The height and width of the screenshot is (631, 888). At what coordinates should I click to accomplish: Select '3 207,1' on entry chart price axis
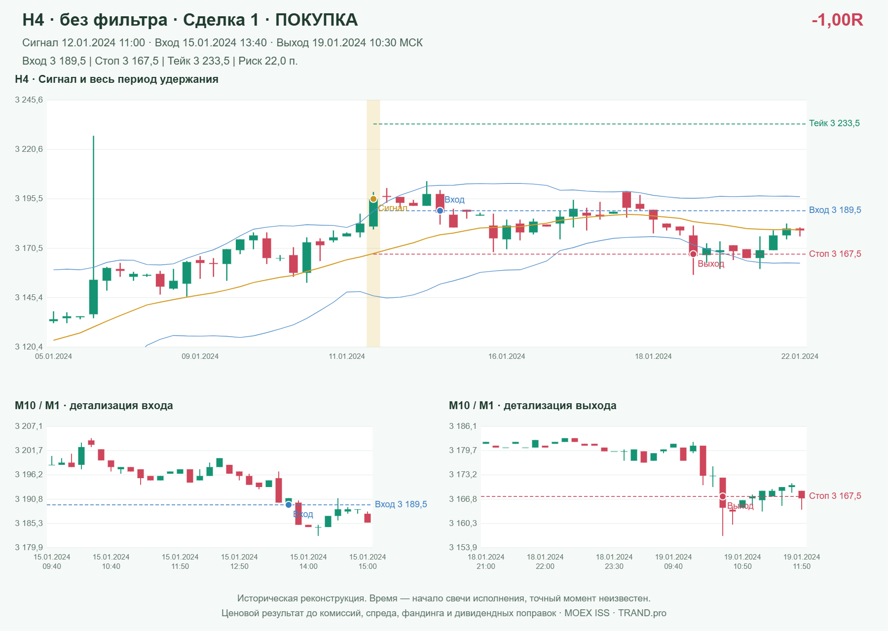coord(29,426)
